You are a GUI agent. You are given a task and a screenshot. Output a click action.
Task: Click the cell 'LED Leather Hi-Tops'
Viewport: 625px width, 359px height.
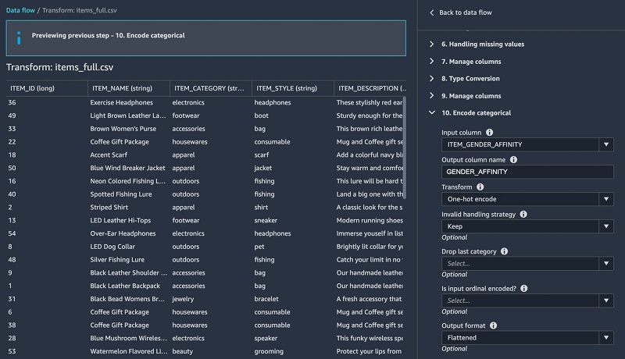(120, 221)
